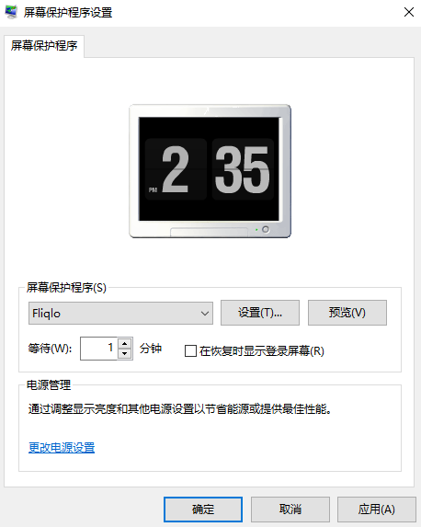Close the 屏幕保护程序设置 dialog with the X
The width and height of the screenshot is (421, 527).
[408, 12]
